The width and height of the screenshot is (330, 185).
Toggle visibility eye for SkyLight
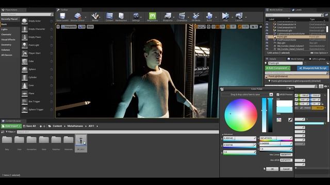pyautogui.click(x=267, y=43)
